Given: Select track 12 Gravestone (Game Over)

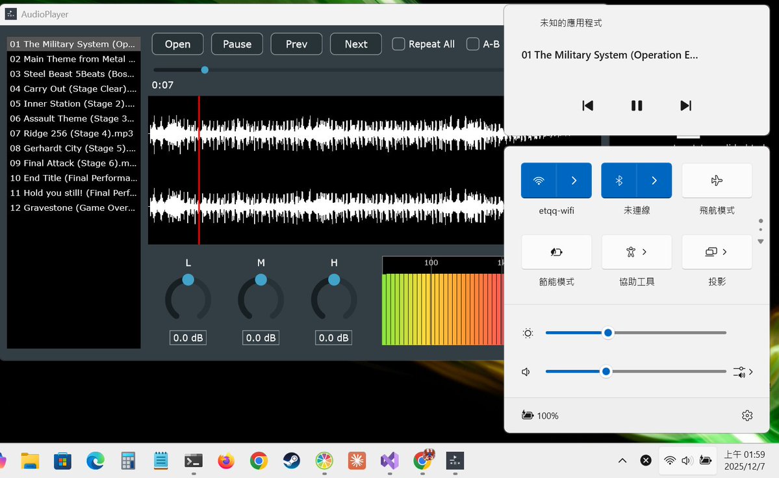Looking at the screenshot, I should (73, 208).
